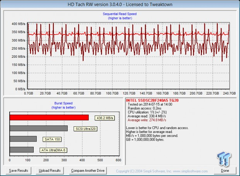This screenshot has width=240, height=176.
Task: Select the ATA UltraDMA 6 label
Action: [x=53, y=150]
